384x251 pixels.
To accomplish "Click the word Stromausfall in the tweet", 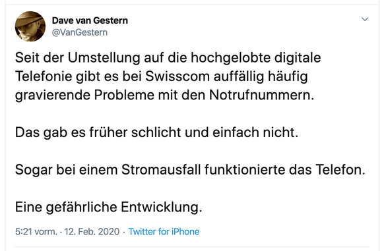I will (161, 169).
